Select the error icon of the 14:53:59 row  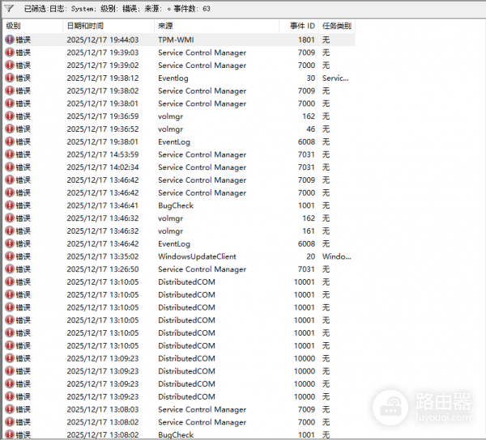[x=10, y=154]
